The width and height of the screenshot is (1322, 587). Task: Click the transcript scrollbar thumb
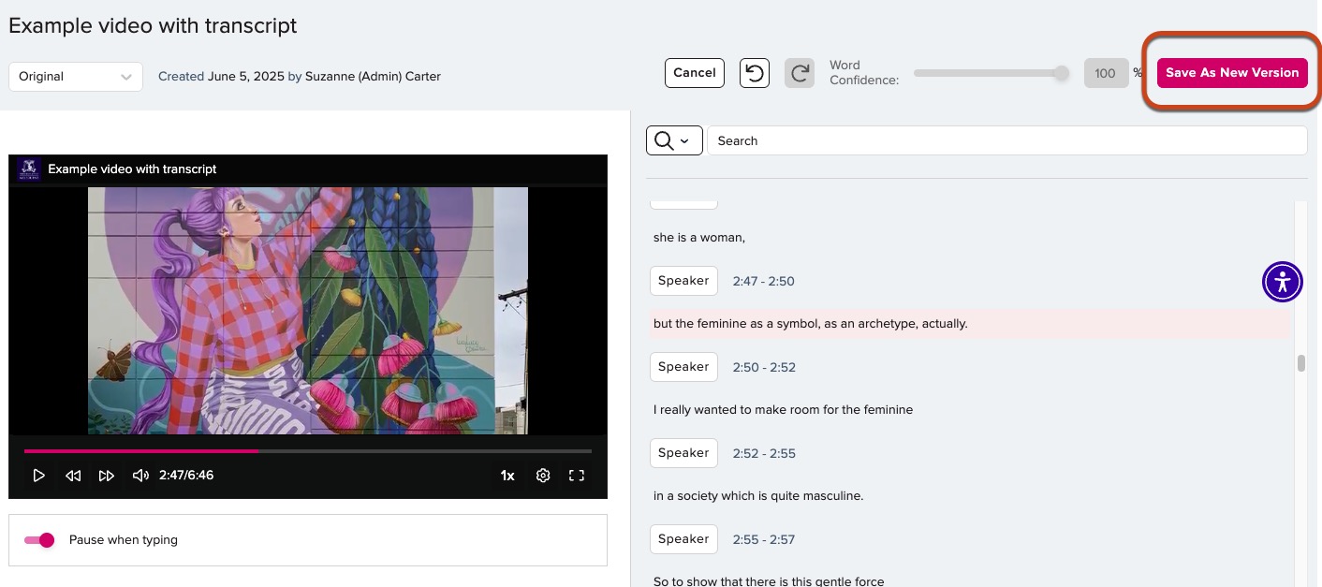point(1301,363)
